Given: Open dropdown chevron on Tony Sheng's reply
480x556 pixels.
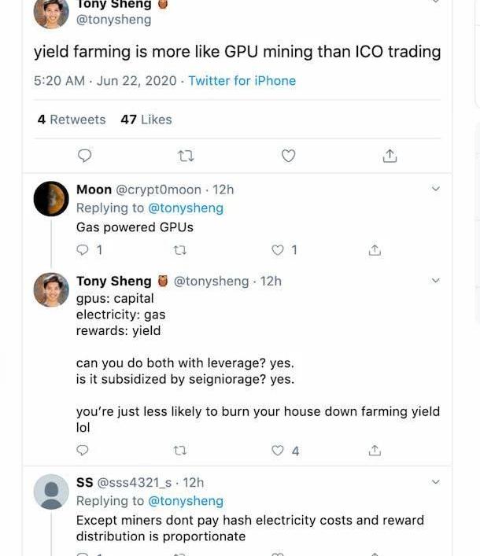Looking at the screenshot, I should point(436,281).
